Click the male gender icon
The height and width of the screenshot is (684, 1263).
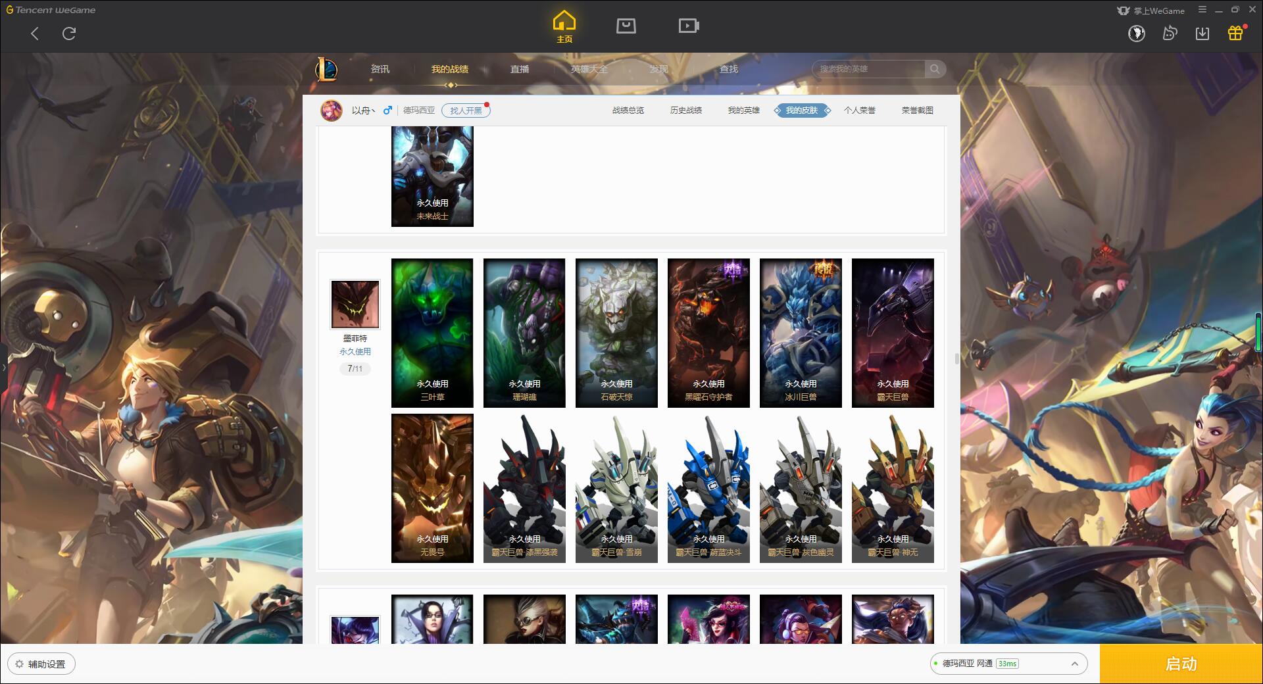[x=387, y=110]
